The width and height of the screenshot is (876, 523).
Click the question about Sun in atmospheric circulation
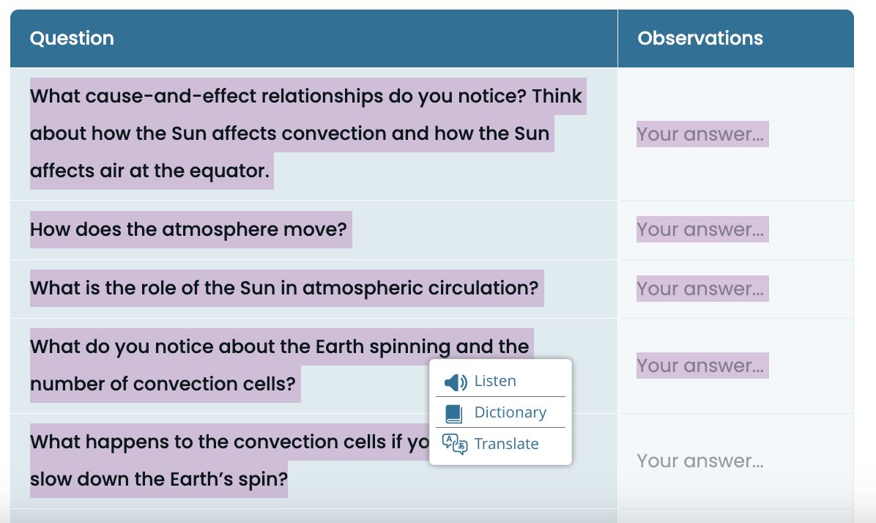[284, 289]
